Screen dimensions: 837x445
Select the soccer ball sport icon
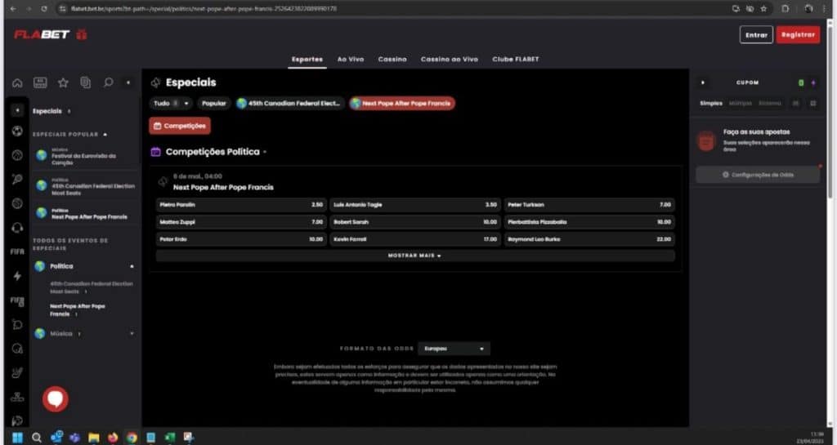[17, 131]
